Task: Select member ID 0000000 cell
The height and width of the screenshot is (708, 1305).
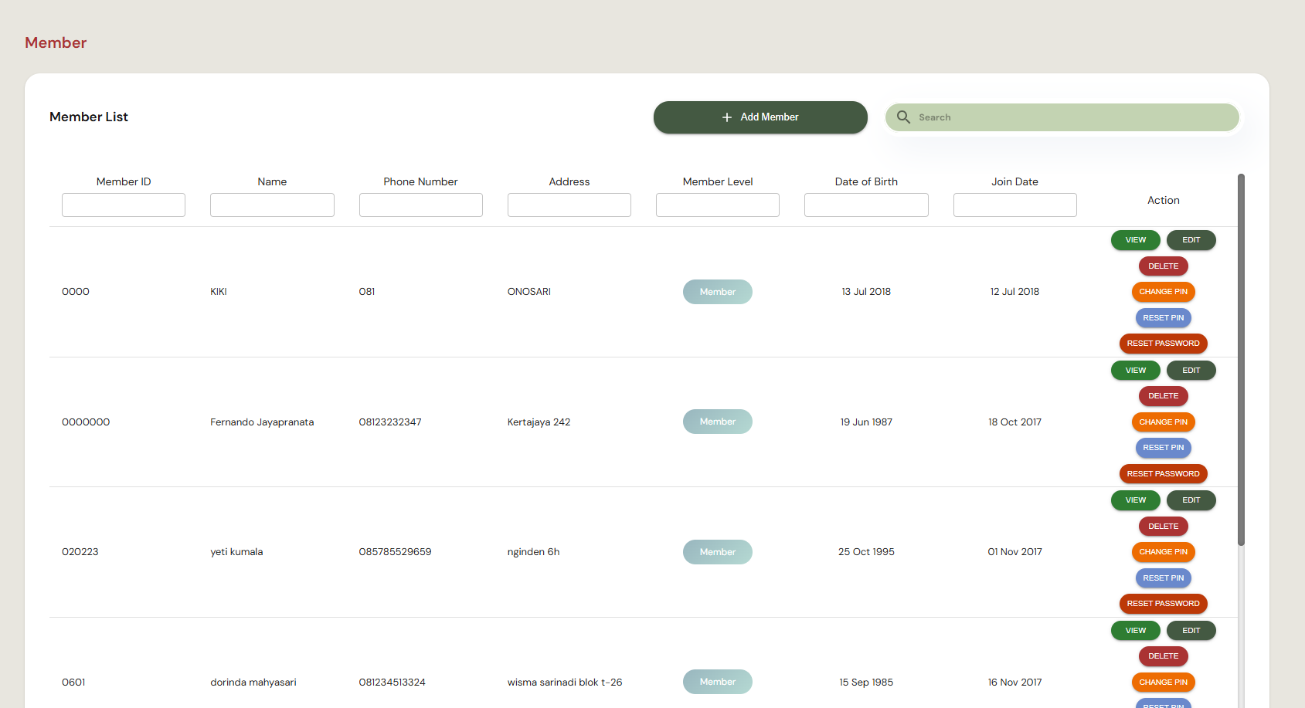Action: pos(86,422)
